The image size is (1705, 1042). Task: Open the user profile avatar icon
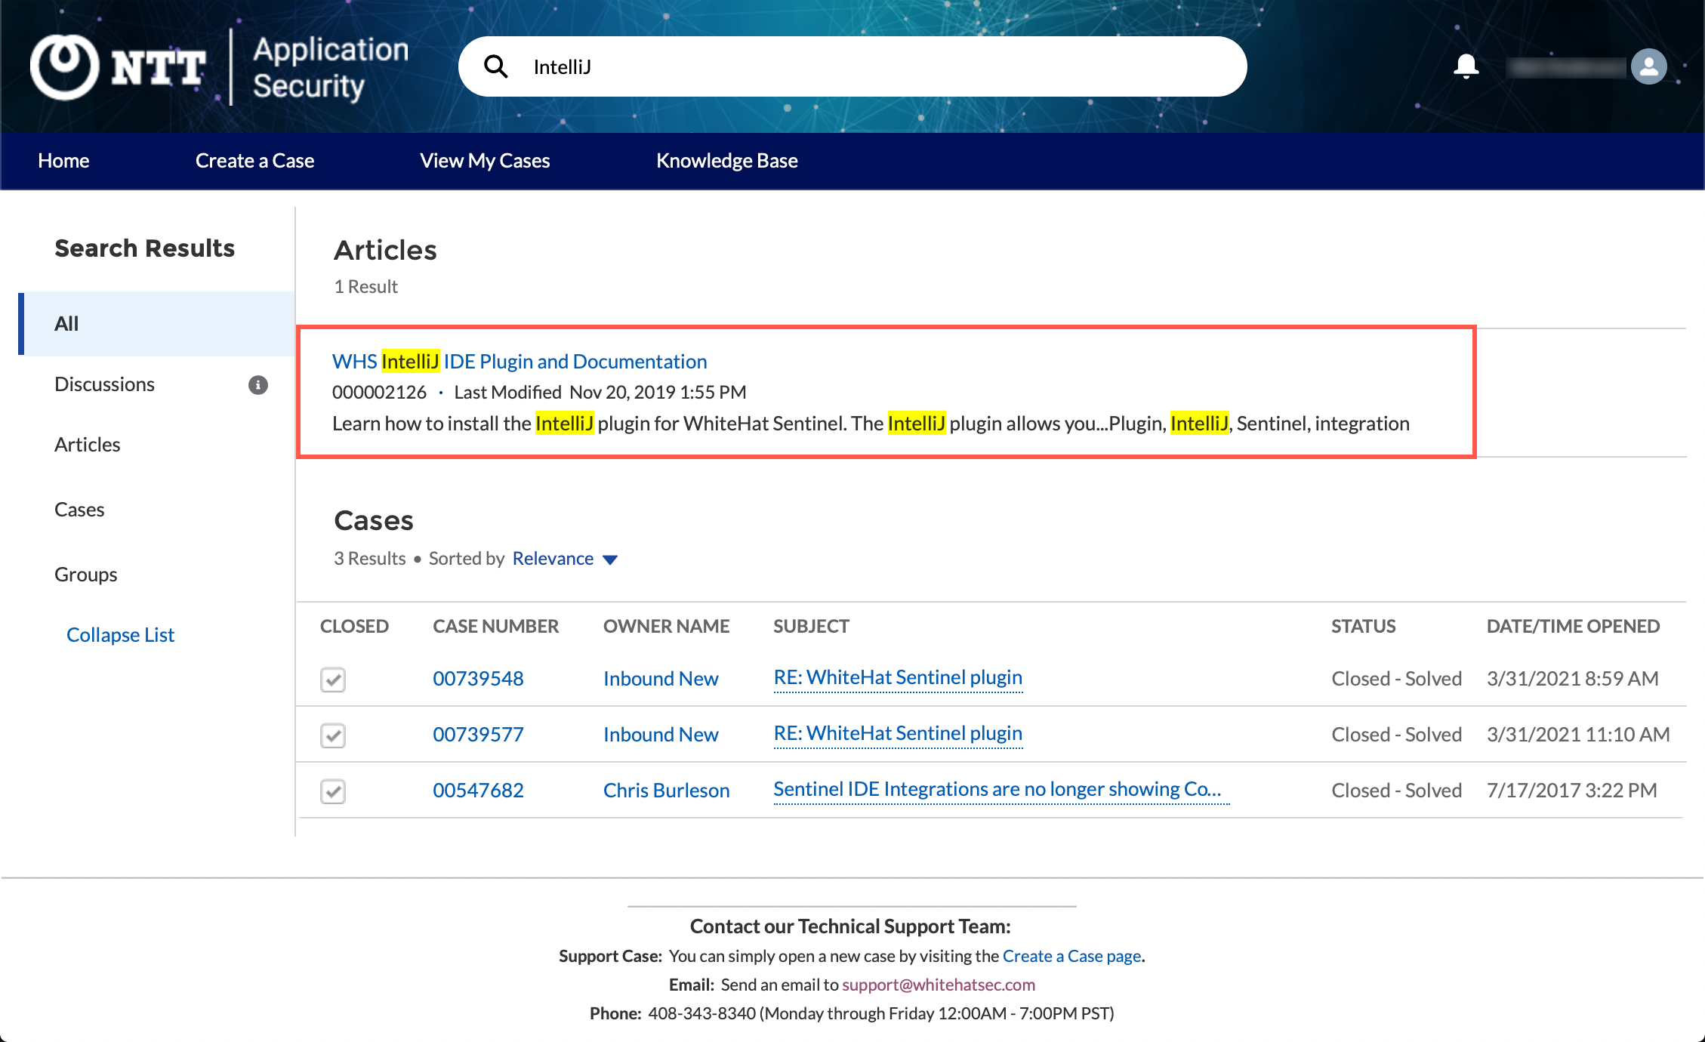(1648, 66)
